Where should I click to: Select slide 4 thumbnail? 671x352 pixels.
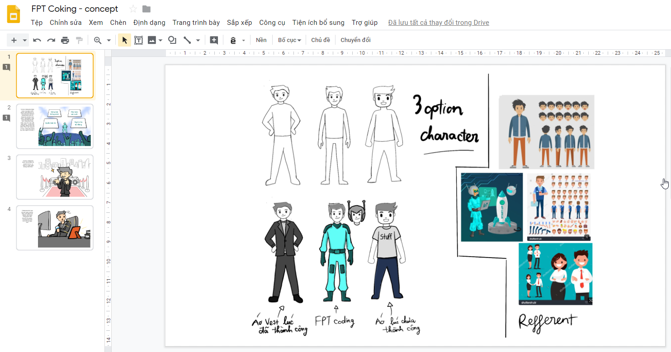coord(55,228)
